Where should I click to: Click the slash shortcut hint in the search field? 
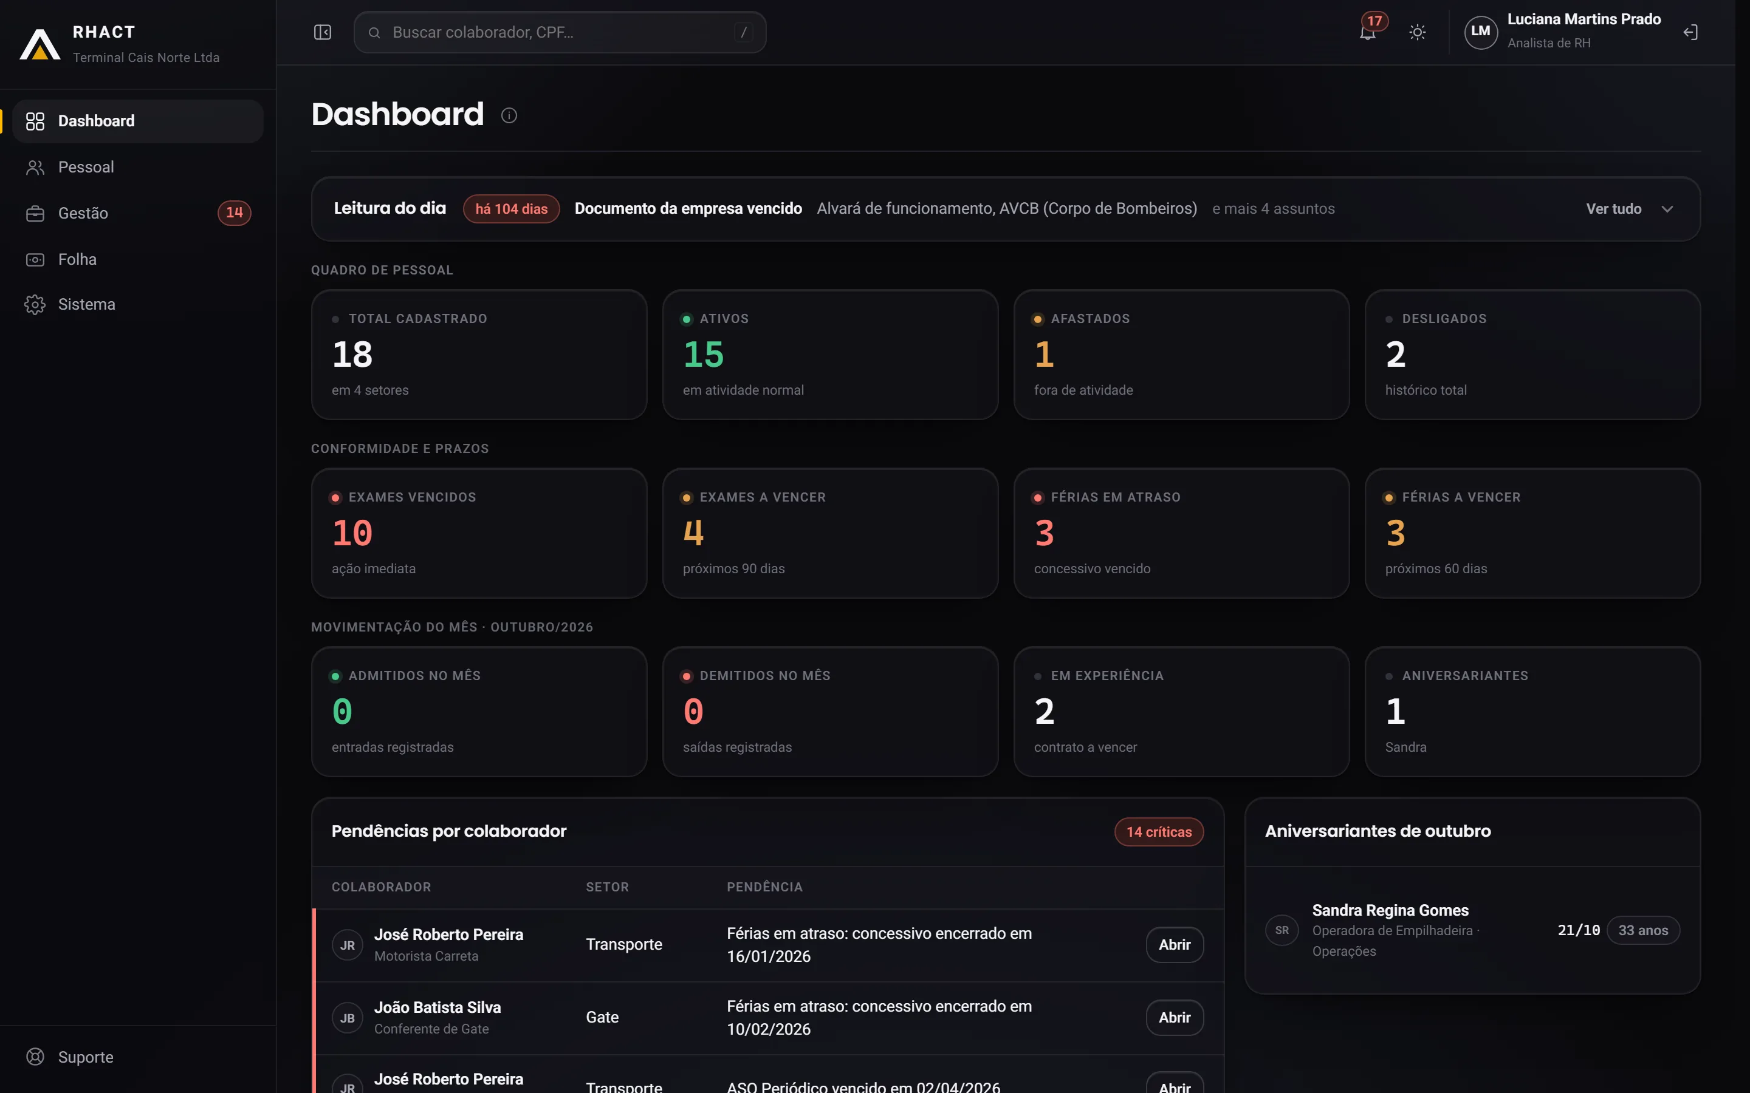743,33
